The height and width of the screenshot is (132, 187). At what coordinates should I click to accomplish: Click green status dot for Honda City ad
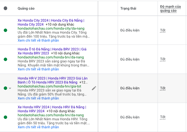6,30
